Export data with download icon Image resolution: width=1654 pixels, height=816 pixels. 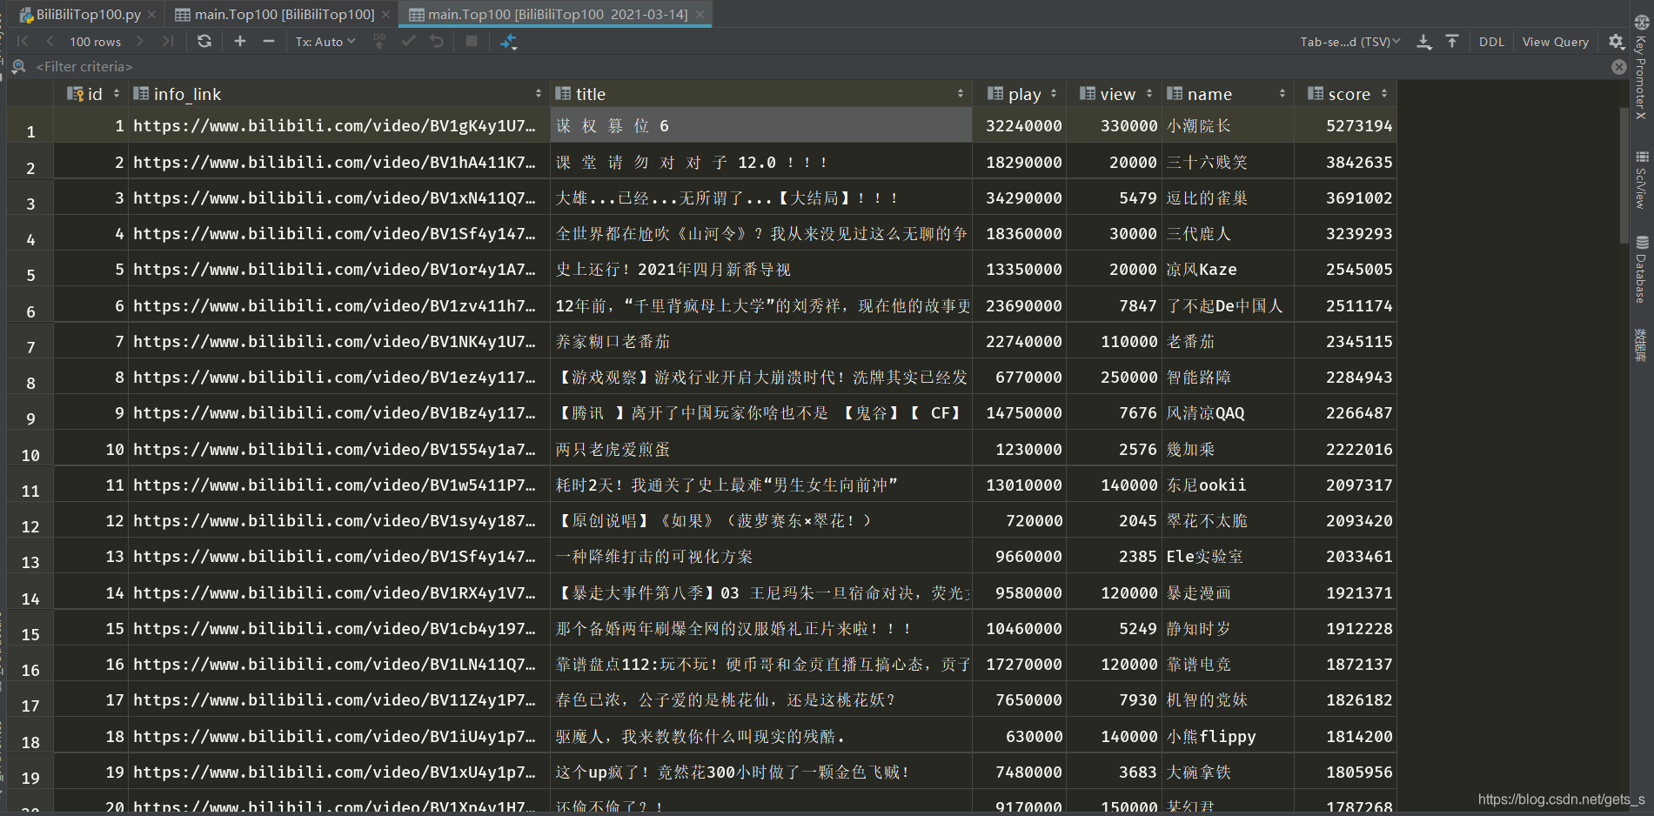(1424, 41)
